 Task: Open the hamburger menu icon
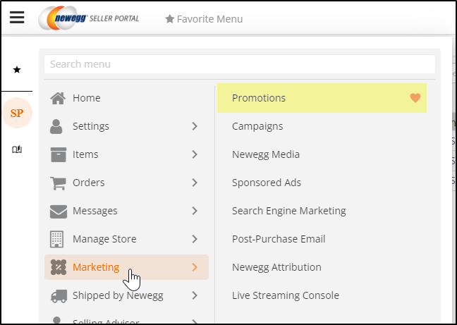pos(17,18)
